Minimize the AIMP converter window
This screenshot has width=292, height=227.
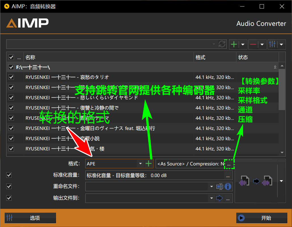[242, 6]
